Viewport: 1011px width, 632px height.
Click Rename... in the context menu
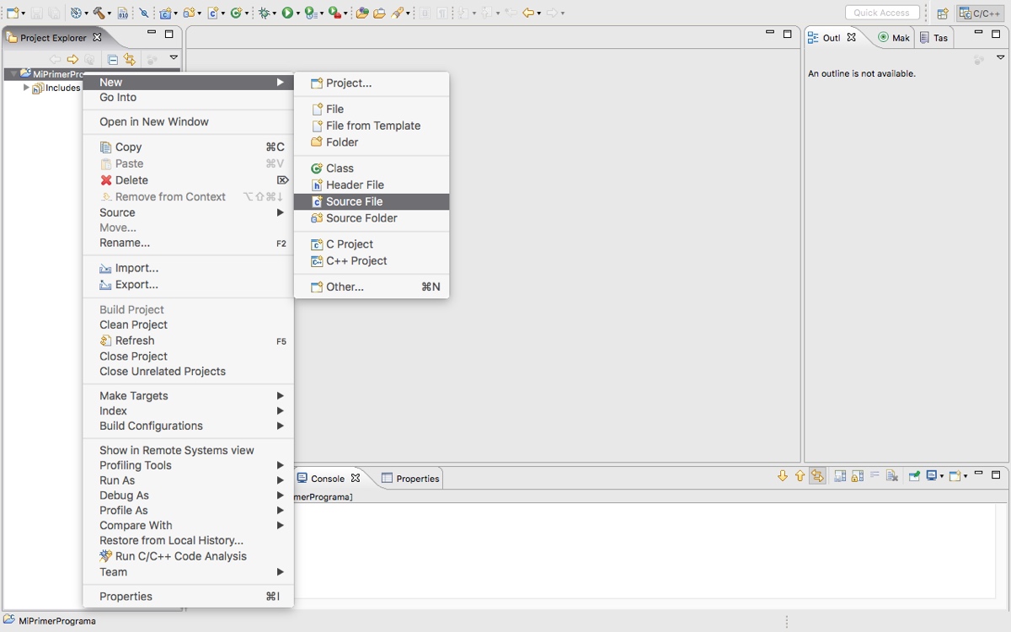tap(125, 243)
